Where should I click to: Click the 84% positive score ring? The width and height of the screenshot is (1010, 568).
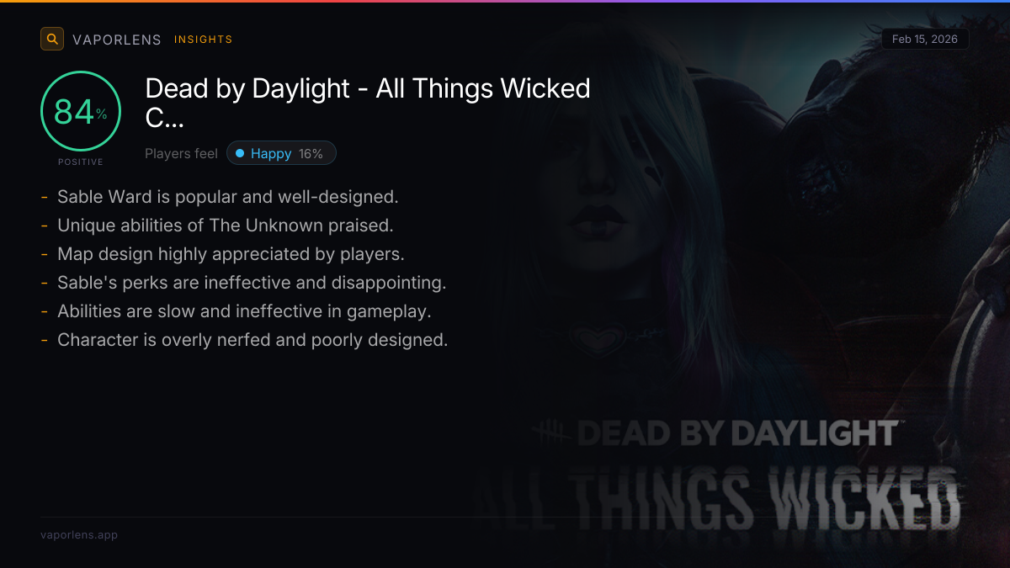(x=81, y=112)
